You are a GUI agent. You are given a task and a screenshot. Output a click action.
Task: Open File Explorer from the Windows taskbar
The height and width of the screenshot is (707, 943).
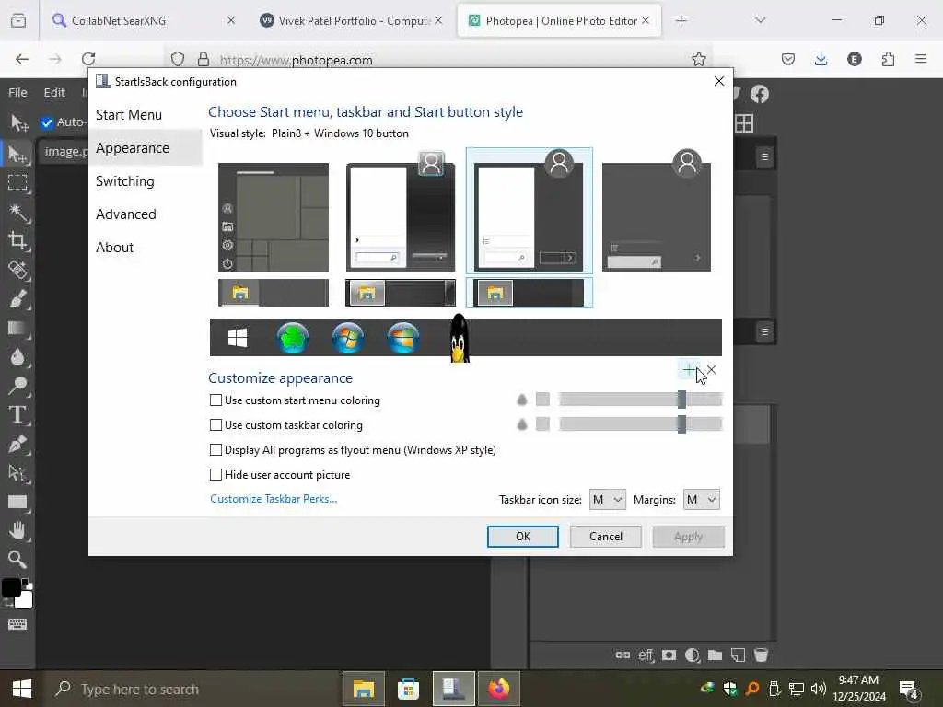[363, 689]
